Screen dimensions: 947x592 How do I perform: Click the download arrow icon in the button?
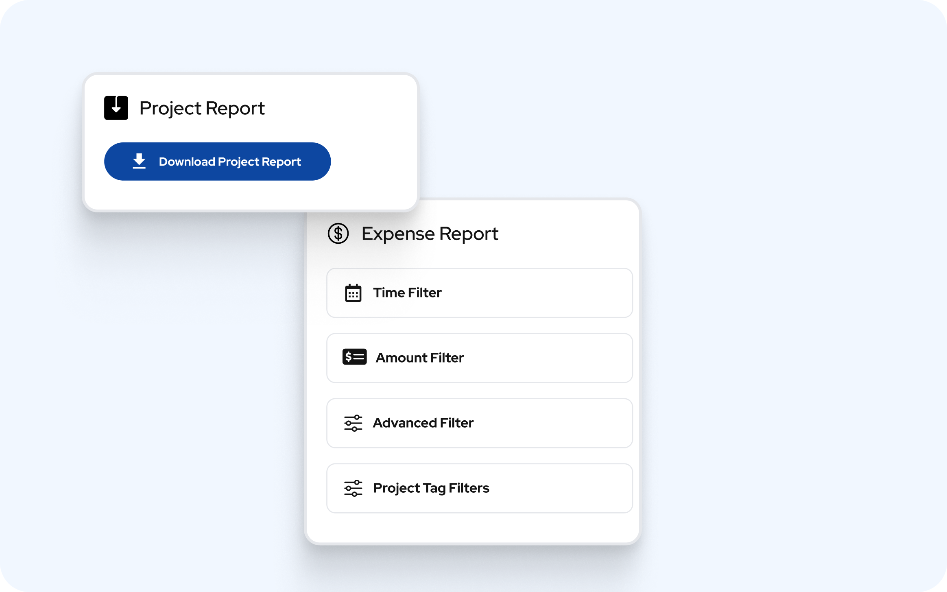[x=139, y=161]
